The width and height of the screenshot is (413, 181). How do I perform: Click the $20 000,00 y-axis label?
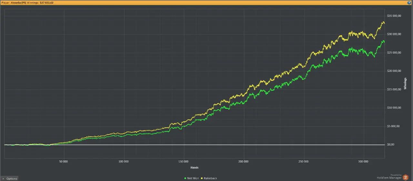tap(394, 71)
